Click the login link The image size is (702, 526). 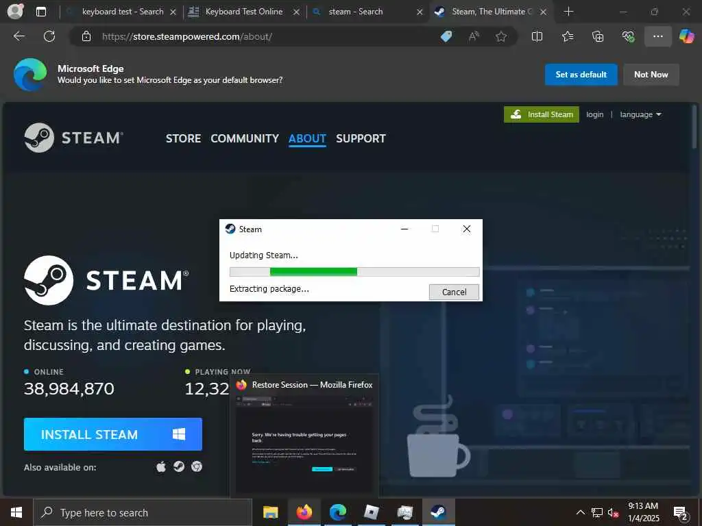[x=594, y=114]
